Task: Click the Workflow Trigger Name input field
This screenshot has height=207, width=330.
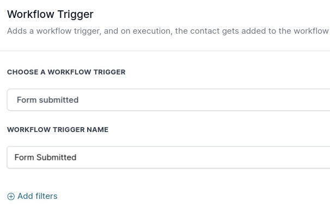Action: (168, 157)
